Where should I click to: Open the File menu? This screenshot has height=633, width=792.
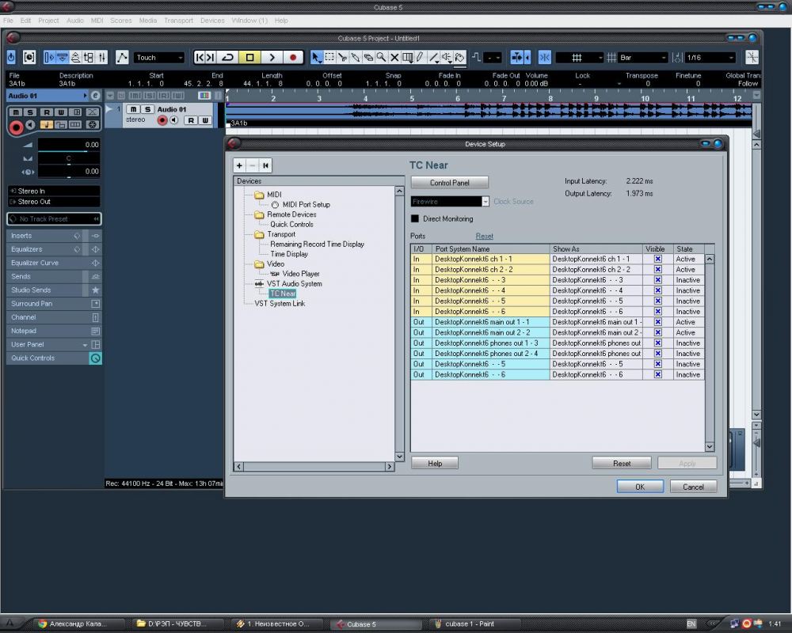coord(9,21)
